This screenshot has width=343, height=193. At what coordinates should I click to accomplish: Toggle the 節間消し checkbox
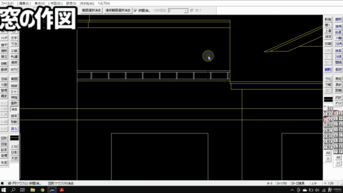coord(136,11)
